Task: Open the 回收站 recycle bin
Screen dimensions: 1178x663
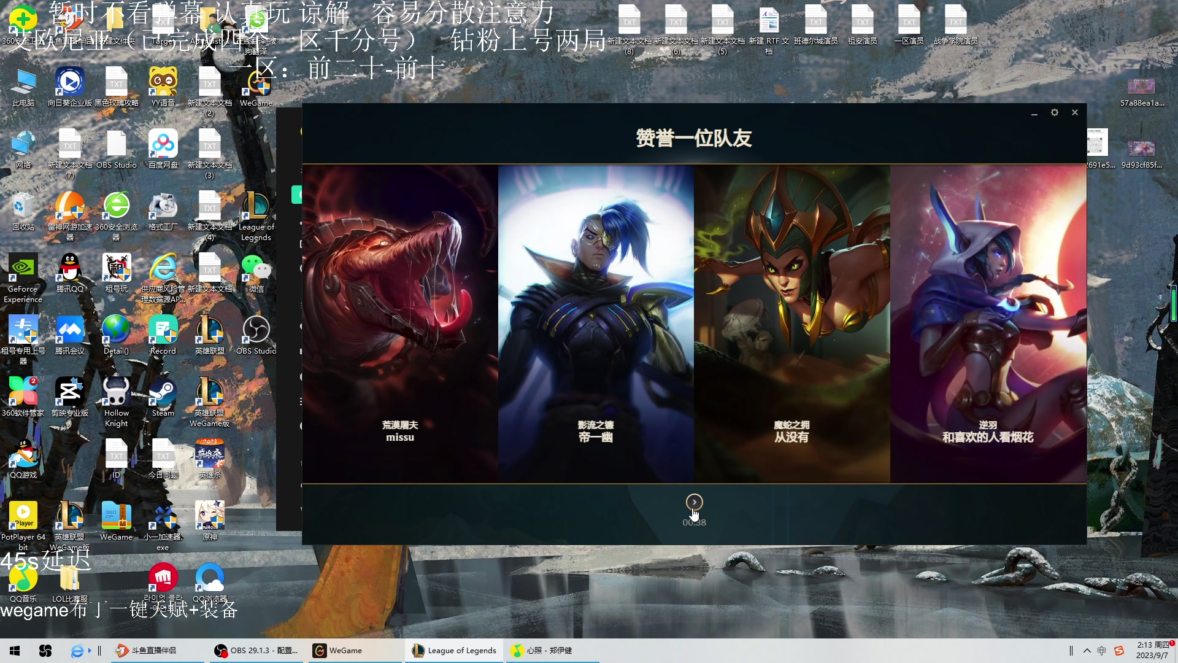Action: click(23, 211)
